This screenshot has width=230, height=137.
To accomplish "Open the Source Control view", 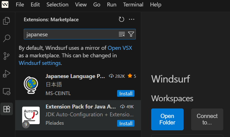I will [x=6, y=56].
